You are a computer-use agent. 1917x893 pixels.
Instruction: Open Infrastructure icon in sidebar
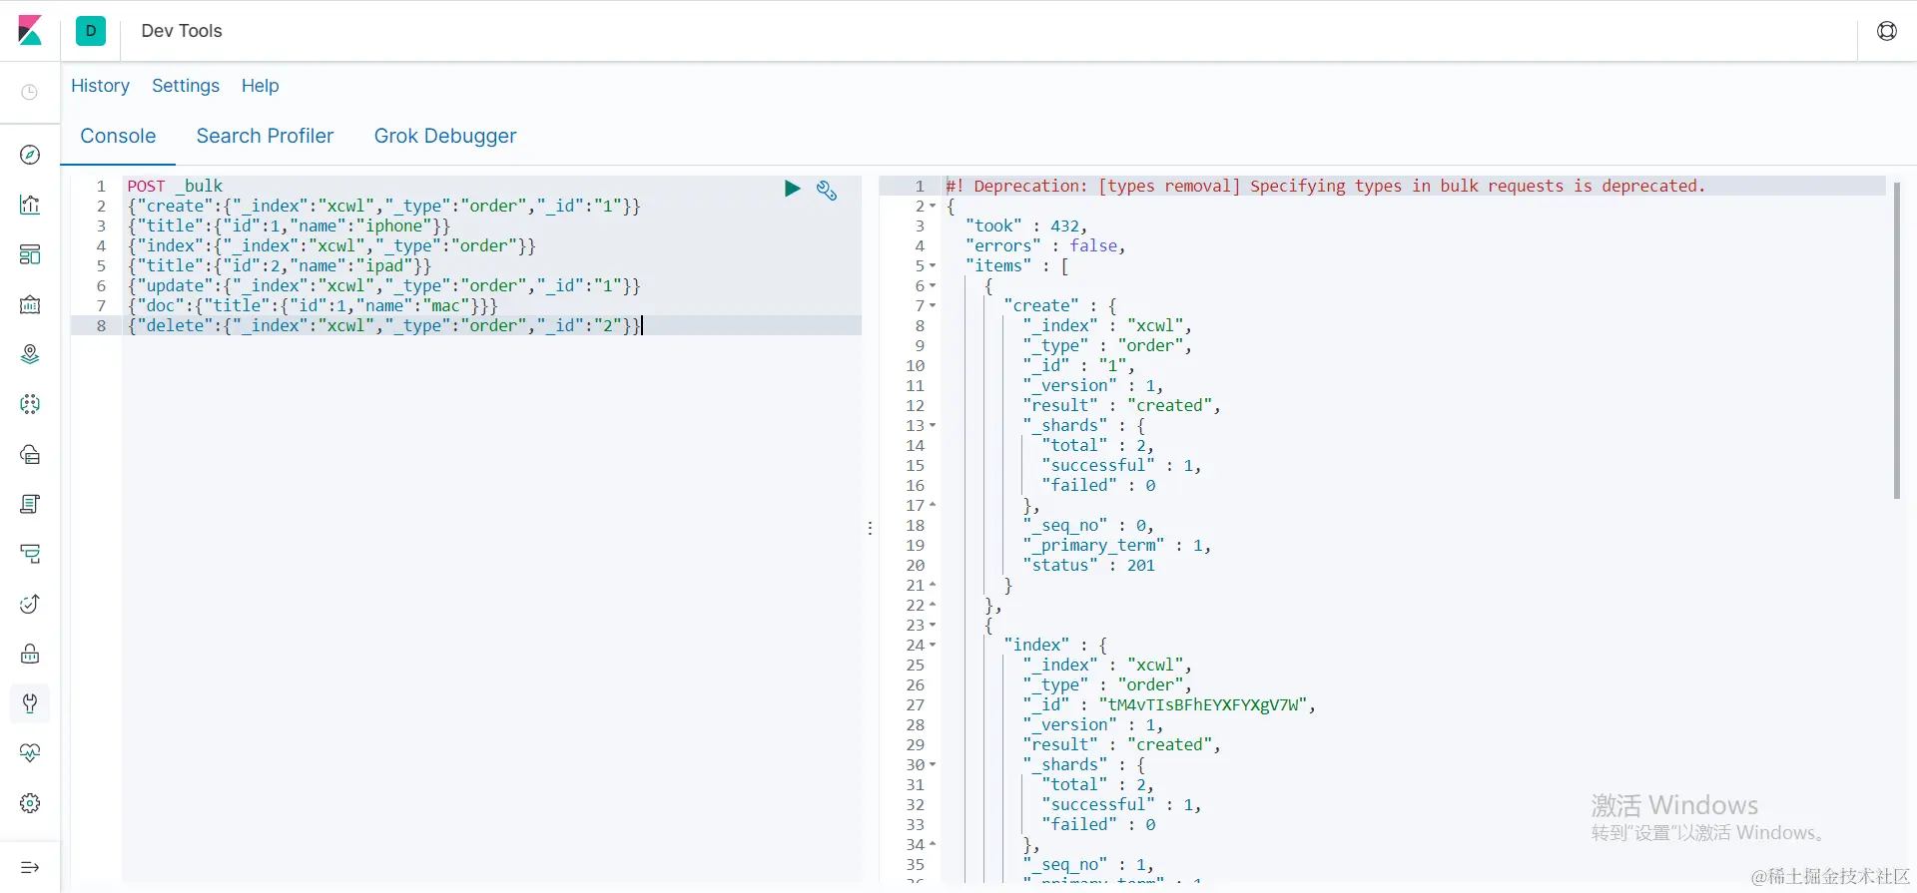30,454
